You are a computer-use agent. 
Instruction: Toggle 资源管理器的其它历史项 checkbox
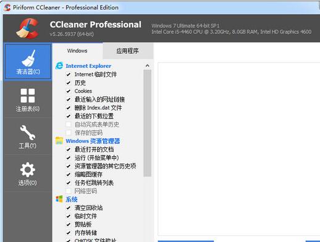[x=69, y=166]
